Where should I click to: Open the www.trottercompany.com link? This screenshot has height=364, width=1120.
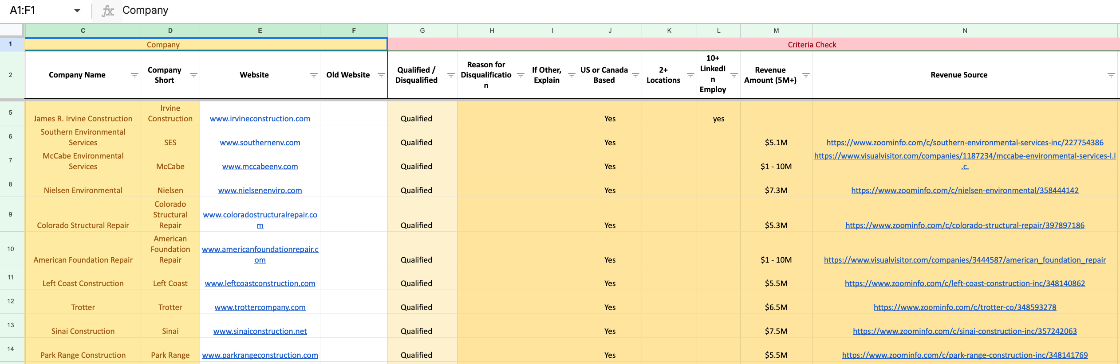260,307
